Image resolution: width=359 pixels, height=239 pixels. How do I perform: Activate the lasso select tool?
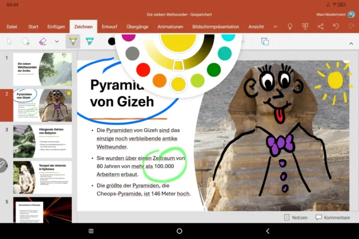[x=26, y=41]
